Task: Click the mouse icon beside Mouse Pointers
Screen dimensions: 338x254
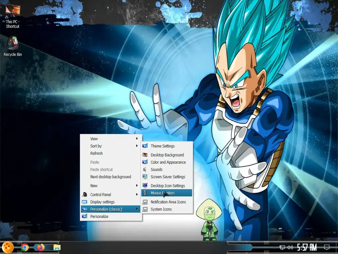Action: click(145, 193)
